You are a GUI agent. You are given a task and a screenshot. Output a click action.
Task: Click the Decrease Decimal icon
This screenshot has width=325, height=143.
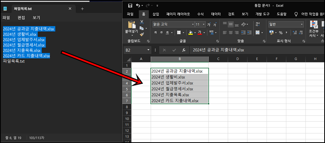[x=301, y=32]
